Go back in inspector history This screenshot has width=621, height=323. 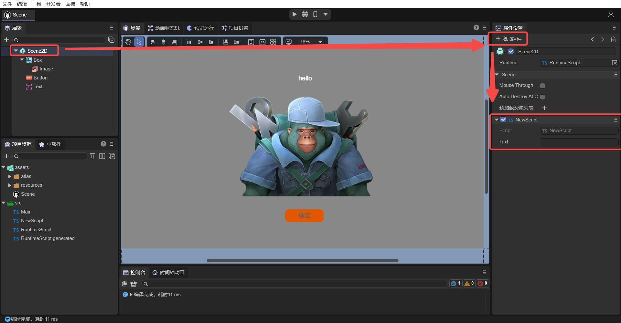point(593,39)
